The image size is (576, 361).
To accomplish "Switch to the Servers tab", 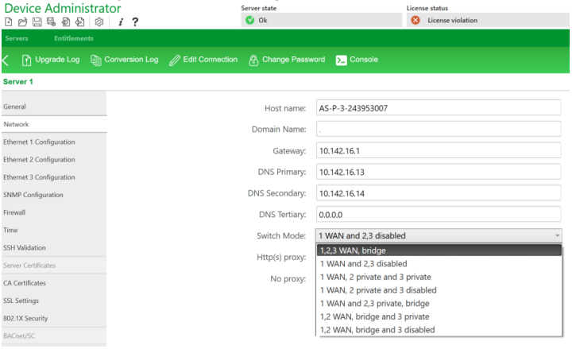I will pyautogui.click(x=17, y=38).
